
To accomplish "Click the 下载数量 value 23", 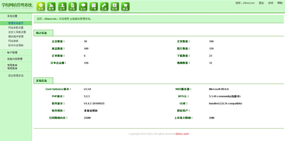I will [x=211, y=56].
